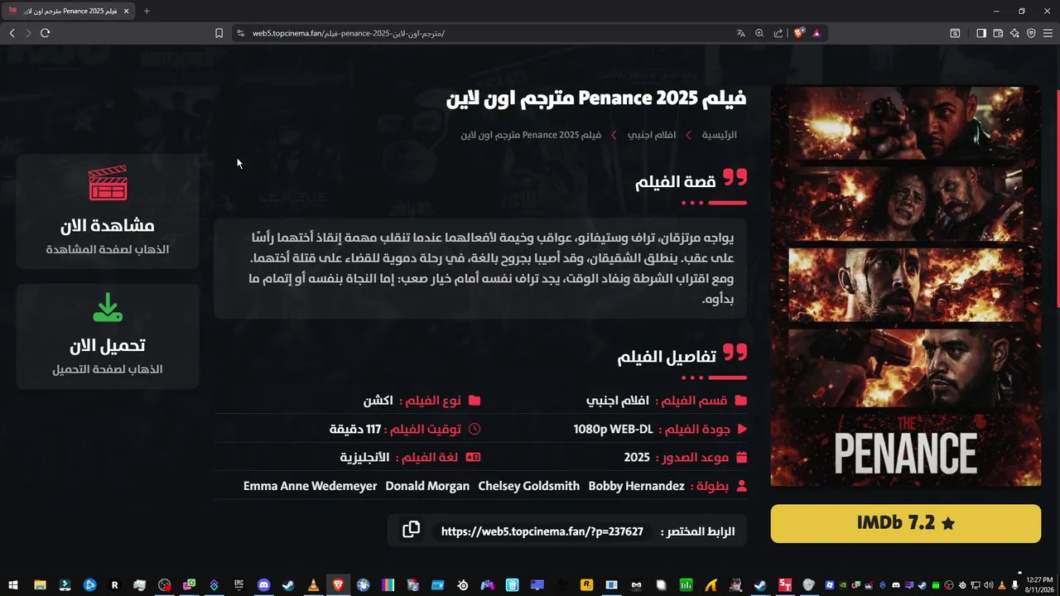Open the site settings icon beside the URL
The height and width of the screenshot is (596, 1060).
pyautogui.click(x=240, y=33)
